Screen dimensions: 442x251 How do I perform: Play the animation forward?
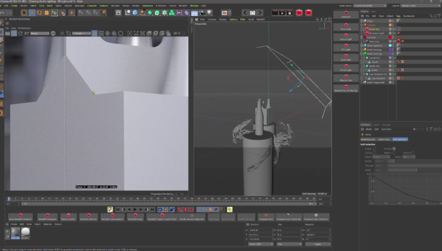tap(135, 210)
